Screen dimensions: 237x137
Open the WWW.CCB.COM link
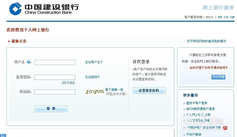click(226, 17)
